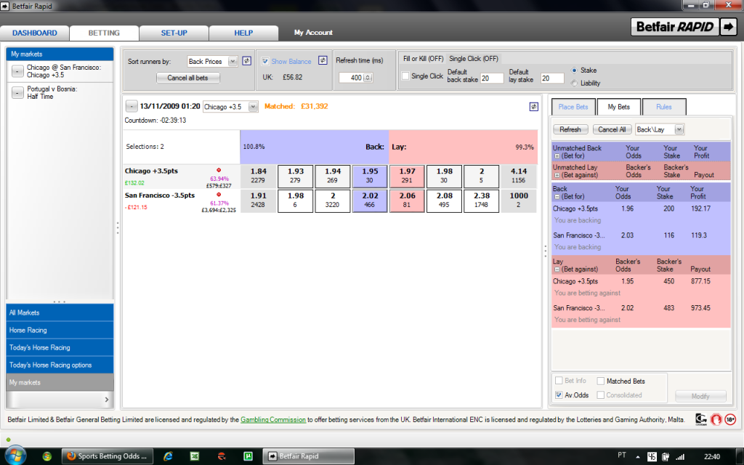Collapse the matched Lay (Bet against) section

click(557, 269)
